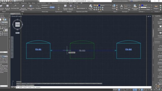Click the save icon in quick access toolbar
162x91 pixels.
coord(6,1)
